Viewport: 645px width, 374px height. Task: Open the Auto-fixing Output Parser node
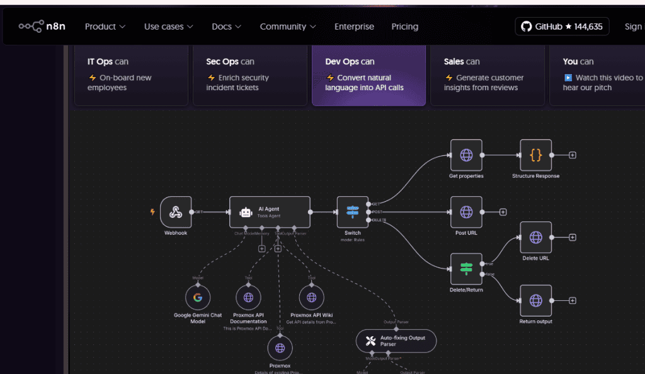pos(396,341)
